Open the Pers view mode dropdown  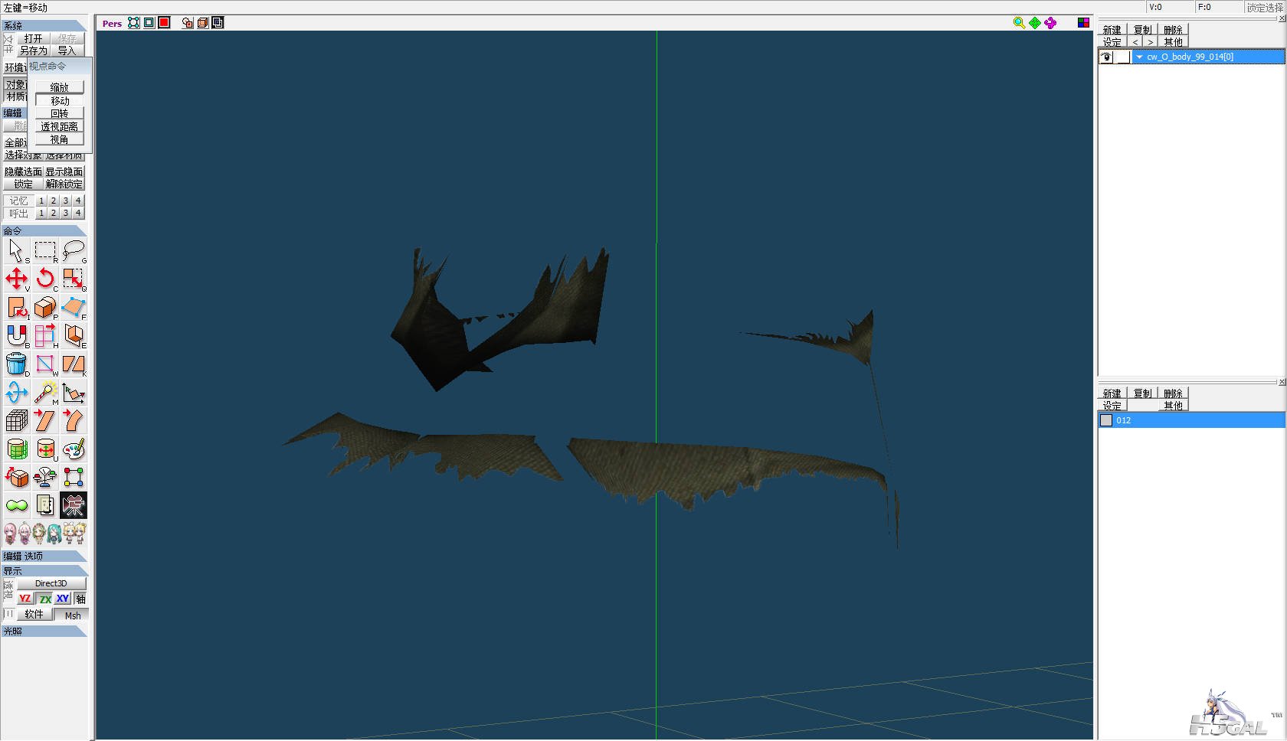pos(112,23)
